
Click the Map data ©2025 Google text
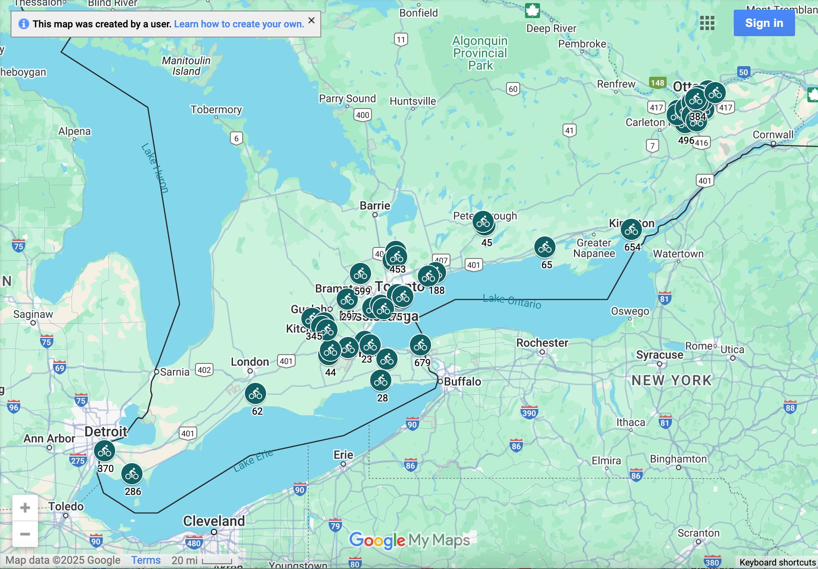click(63, 560)
